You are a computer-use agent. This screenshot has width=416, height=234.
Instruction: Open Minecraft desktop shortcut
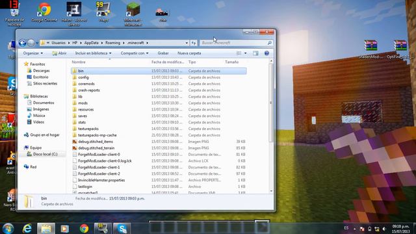tap(133, 14)
